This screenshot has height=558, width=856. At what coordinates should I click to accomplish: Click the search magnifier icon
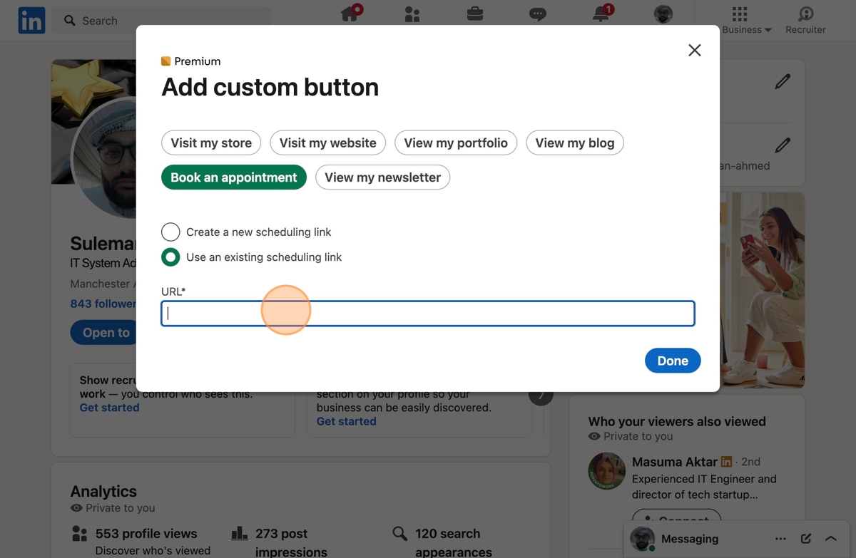[x=70, y=21]
